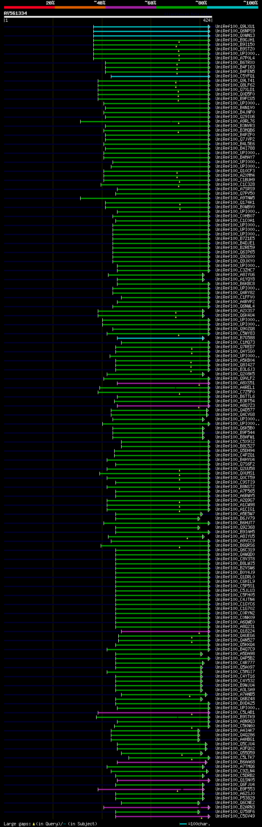
Task: Select hit UniRef100_B4FEN5
Action: tap(235, 71)
